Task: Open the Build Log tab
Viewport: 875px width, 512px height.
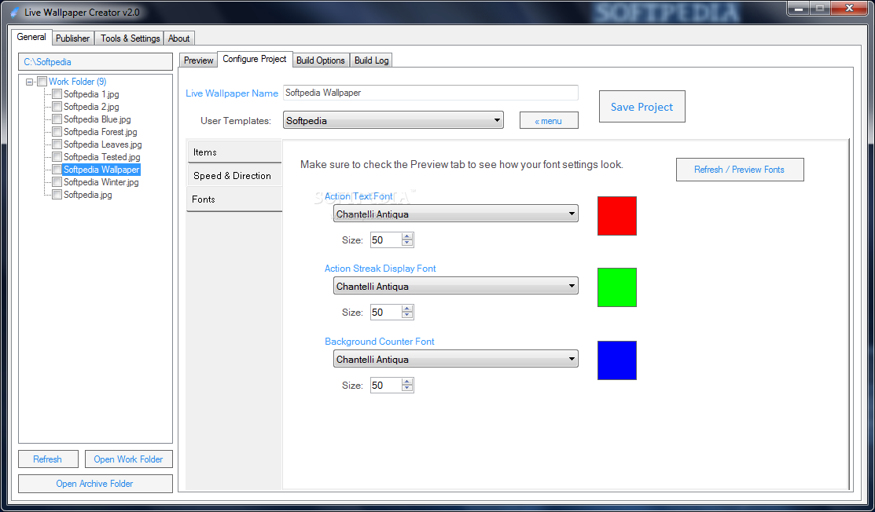Action: click(x=372, y=60)
